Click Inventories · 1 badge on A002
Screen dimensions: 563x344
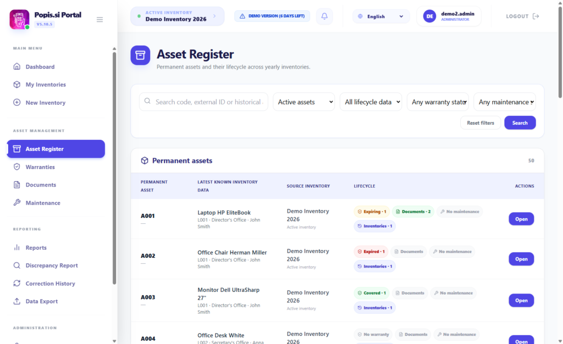pos(374,266)
